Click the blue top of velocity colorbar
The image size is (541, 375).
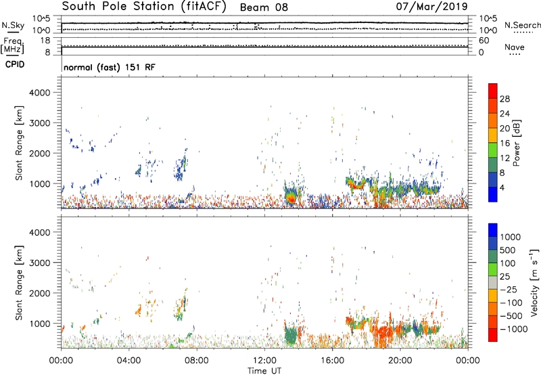[x=493, y=230]
